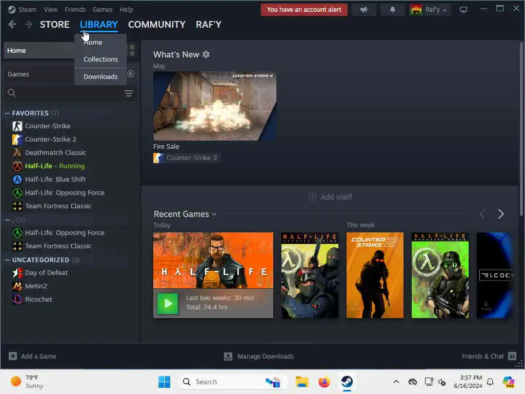The width and height of the screenshot is (525, 394).
Task: Open the advanced filter icon in search
Action: [129, 93]
